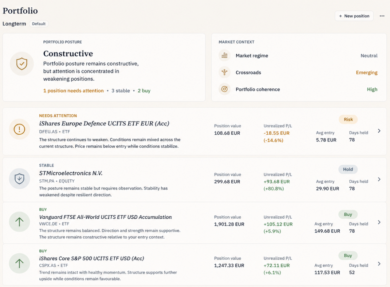Click the 149.68 EUR average entry
The width and height of the screenshot is (390, 287).
(x=327, y=231)
